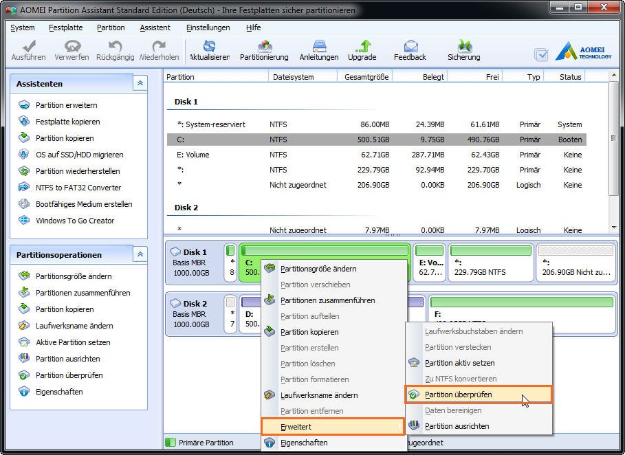Choose Partitionsgröße ändern from context menu
The height and width of the screenshot is (455, 625).
pyautogui.click(x=318, y=269)
